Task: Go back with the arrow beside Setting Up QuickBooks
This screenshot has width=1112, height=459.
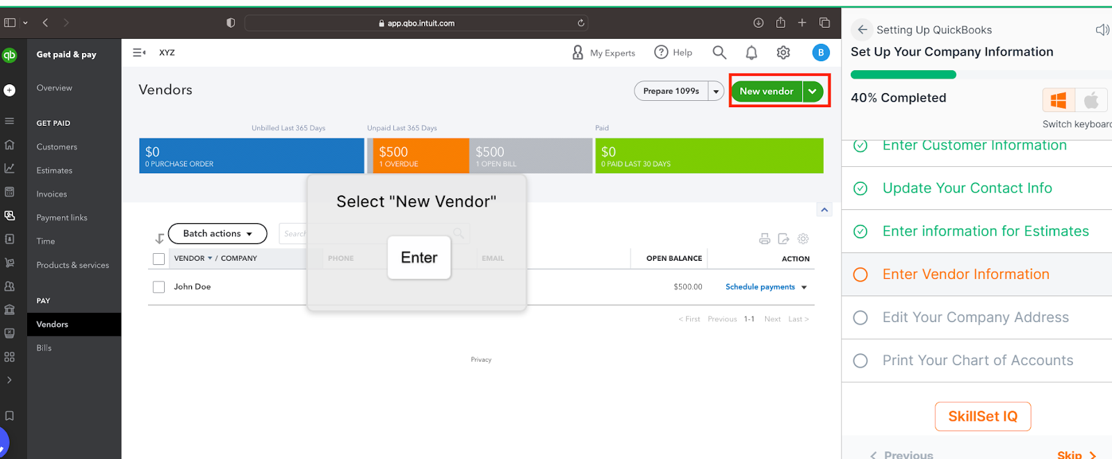Action: tap(862, 29)
